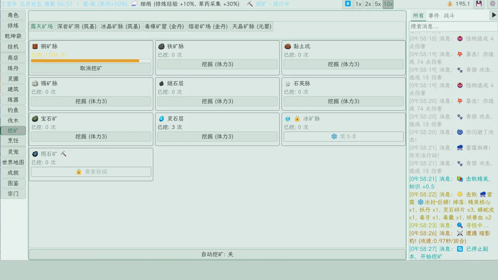Set game speed to 5x
This screenshot has height=280, width=498.
377,4
